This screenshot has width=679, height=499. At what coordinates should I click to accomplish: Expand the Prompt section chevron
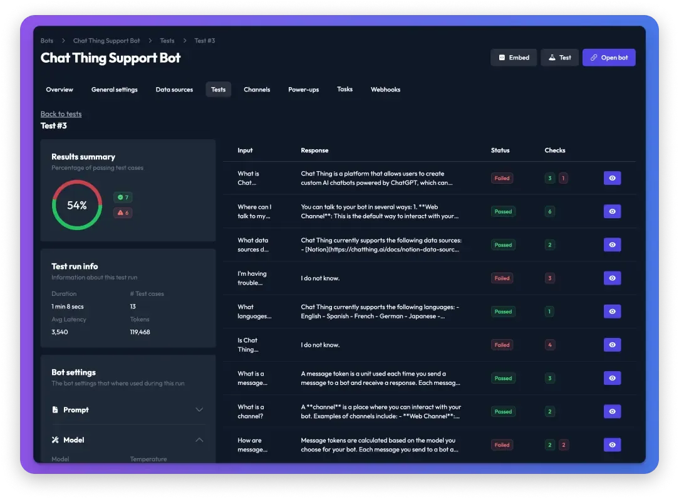(x=199, y=410)
